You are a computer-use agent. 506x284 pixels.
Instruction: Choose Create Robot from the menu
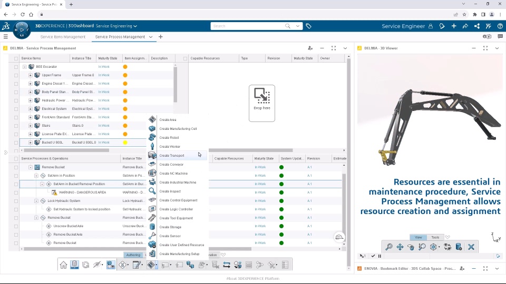coord(178,137)
